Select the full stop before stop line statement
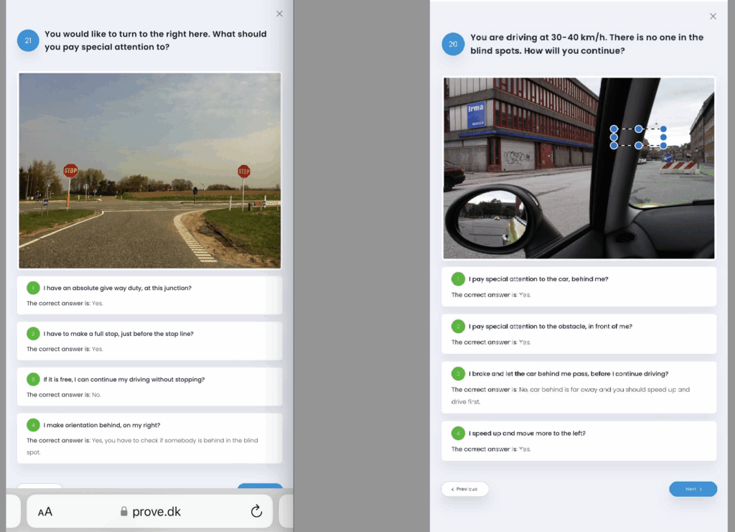The width and height of the screenshot is (735, 532). click(118, 334)
